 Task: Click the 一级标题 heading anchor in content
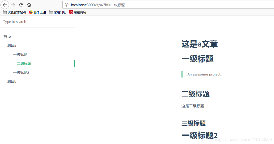[x=198, y=59]
